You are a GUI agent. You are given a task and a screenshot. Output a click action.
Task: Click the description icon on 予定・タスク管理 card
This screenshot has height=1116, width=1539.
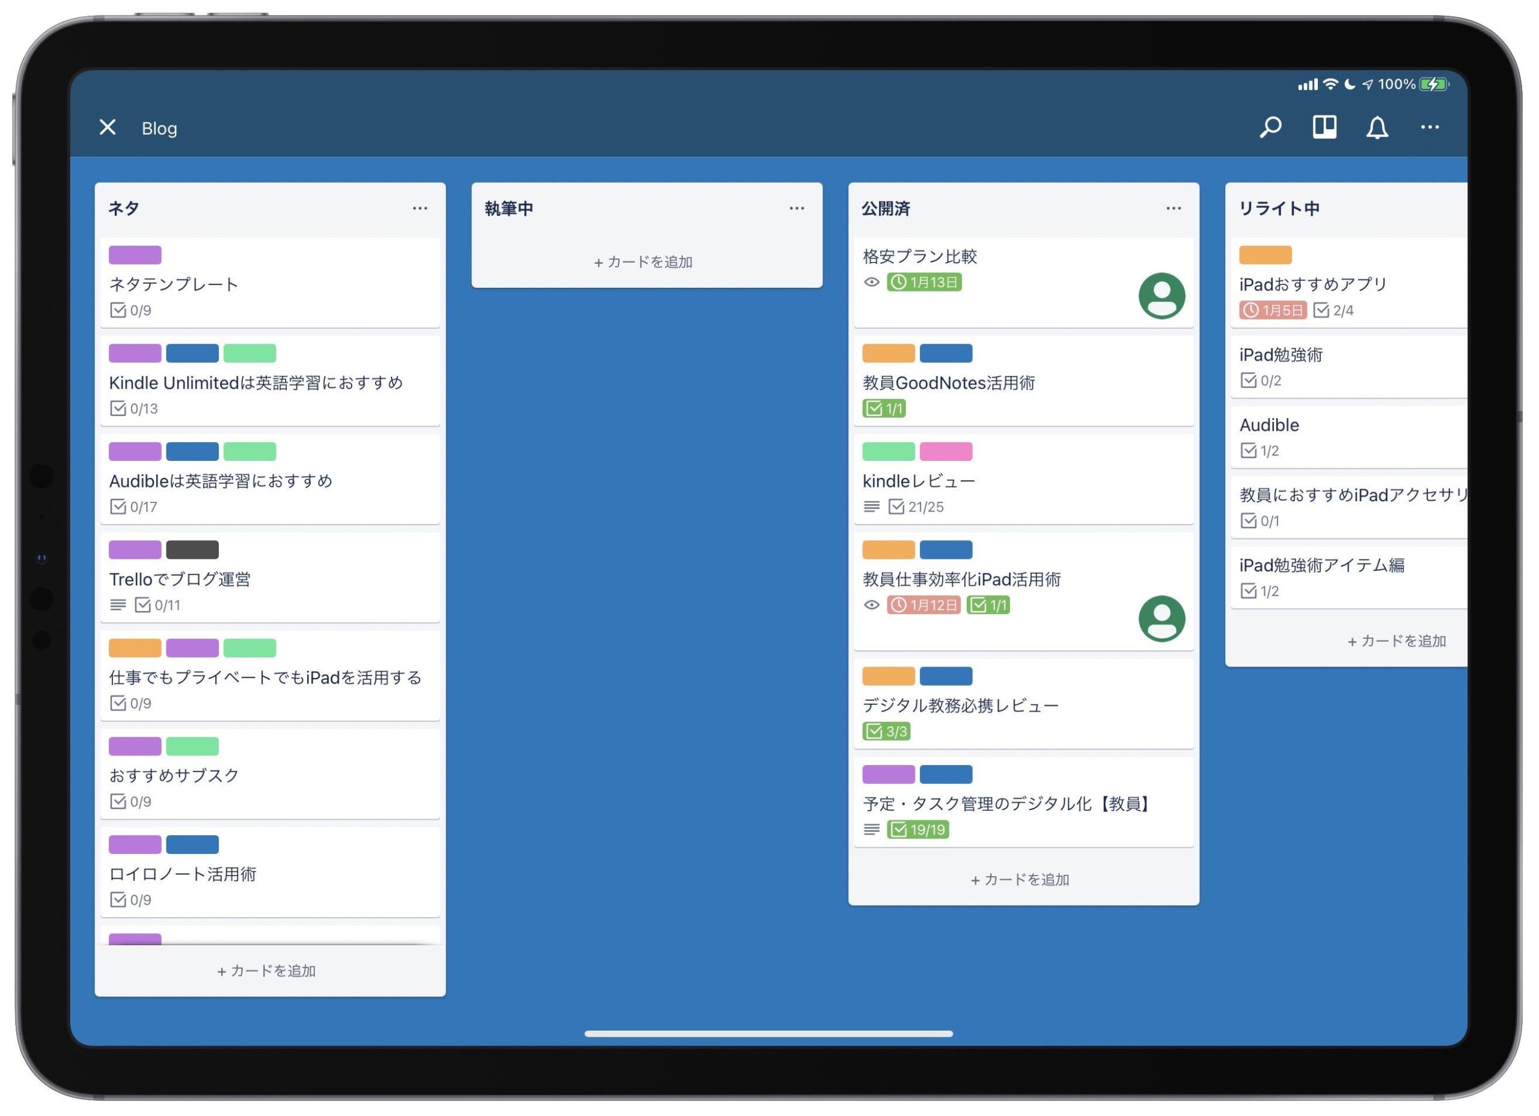872,830
